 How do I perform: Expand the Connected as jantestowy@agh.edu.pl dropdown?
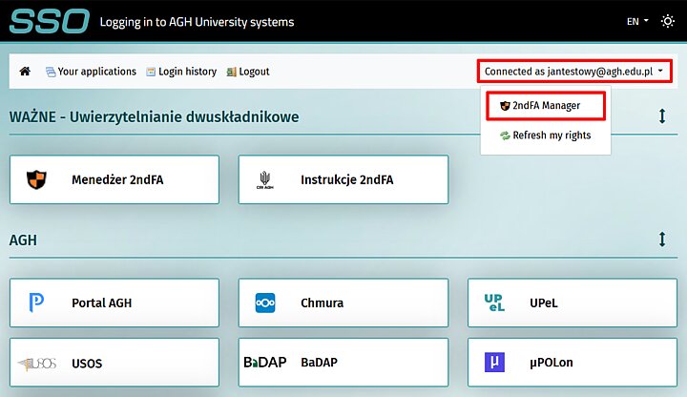click(x=574, y=72)
